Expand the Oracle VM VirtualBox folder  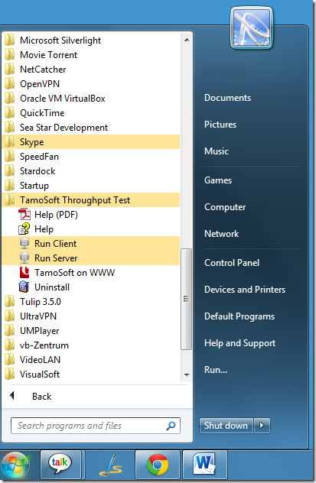coord(90,99)
